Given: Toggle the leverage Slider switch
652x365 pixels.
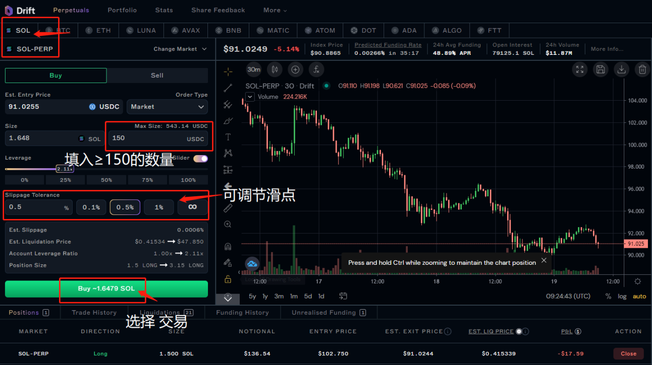Looking at the screenshot, I should (200, 159).
